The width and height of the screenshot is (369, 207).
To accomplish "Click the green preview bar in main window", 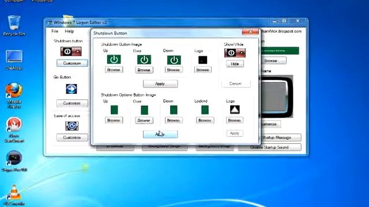I will point(280,51).
